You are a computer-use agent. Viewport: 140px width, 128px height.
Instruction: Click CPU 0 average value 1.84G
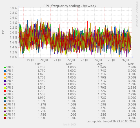click(102, 67)
